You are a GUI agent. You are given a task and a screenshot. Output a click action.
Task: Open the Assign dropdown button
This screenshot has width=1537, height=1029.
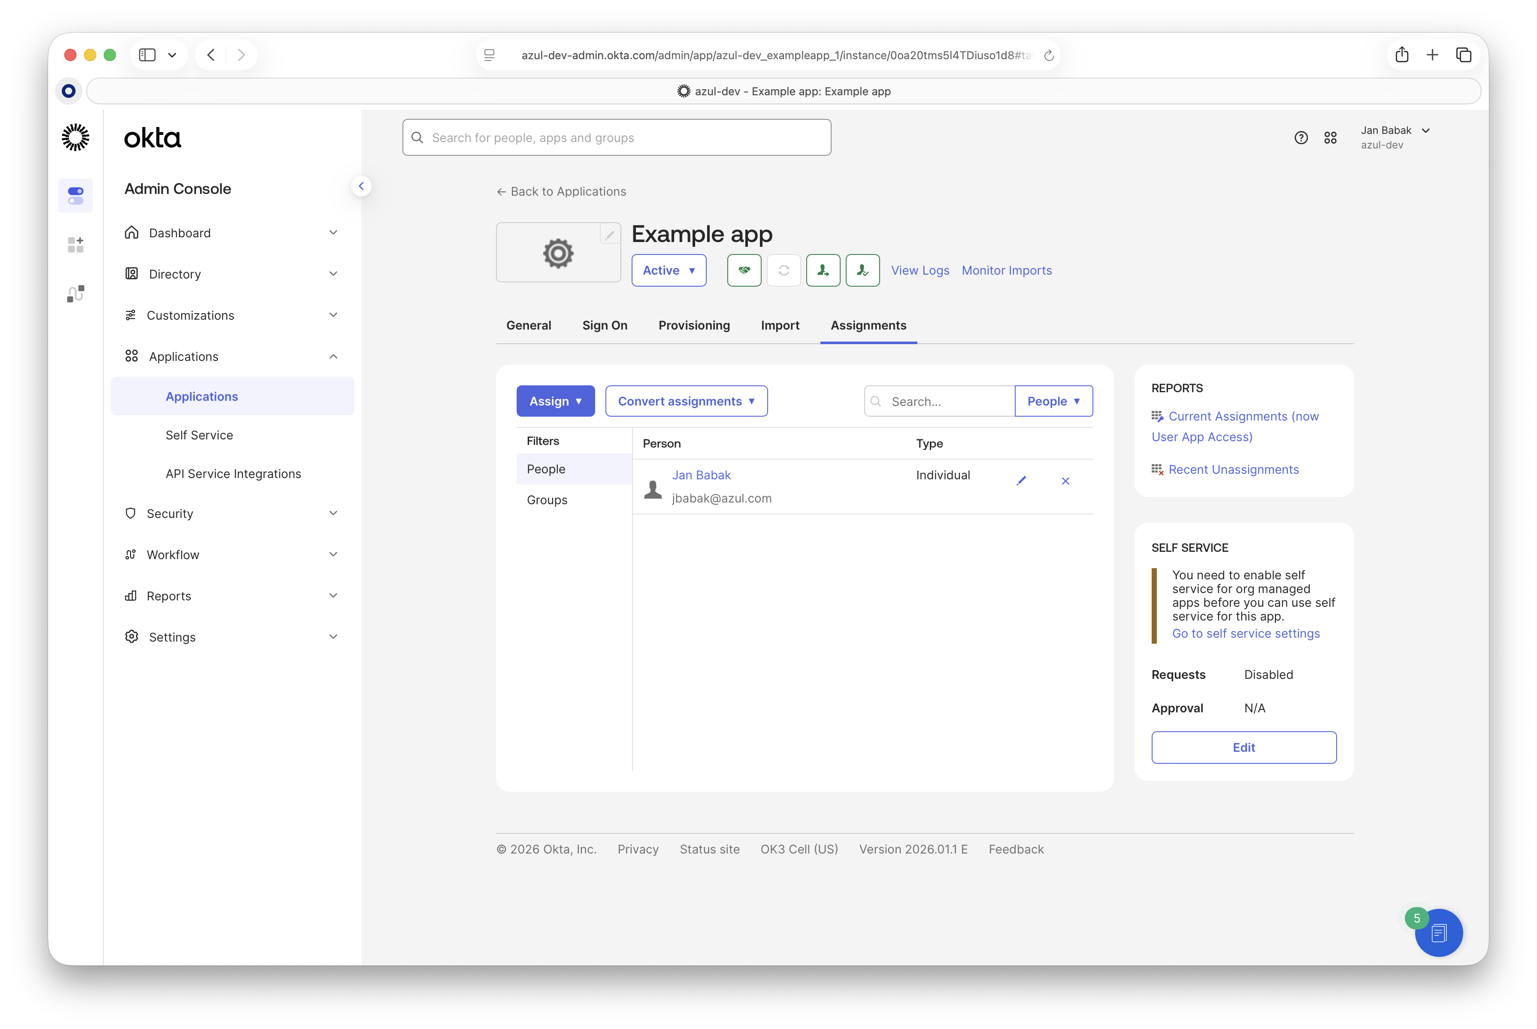555,401
